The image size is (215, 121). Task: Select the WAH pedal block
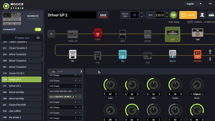(123, 34)
